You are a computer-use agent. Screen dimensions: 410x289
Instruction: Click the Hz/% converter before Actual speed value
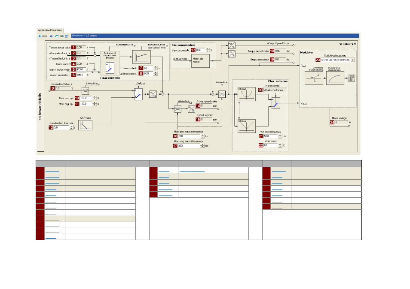pos(191,109)
